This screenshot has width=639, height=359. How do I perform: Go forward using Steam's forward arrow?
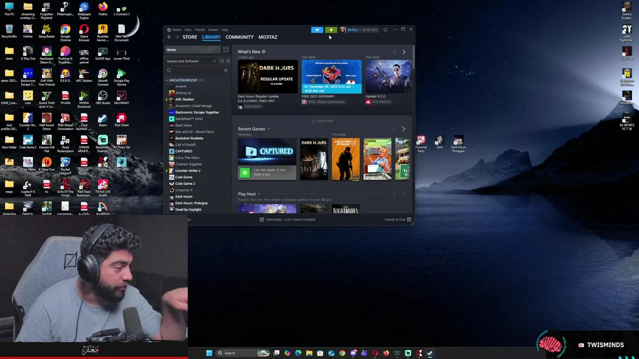(177, 37)
